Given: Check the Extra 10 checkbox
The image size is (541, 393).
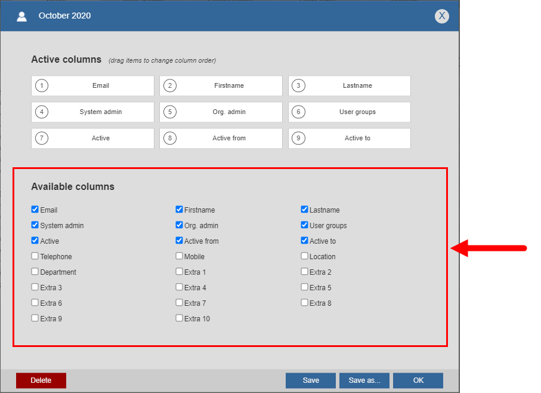Looking at the screenshot, I should (x=179, y=318).
